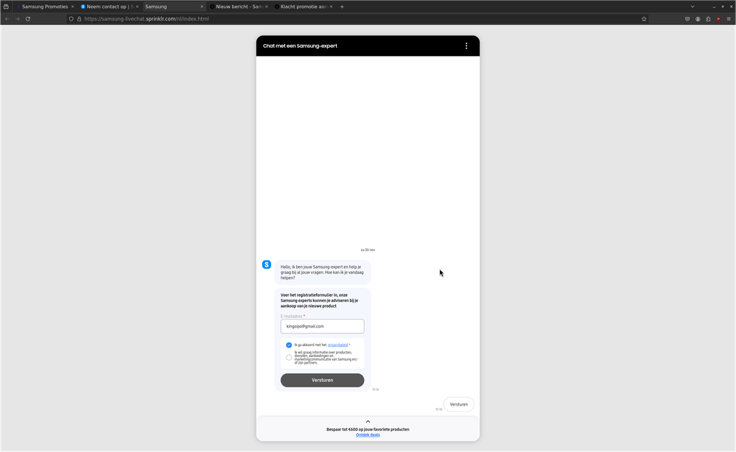Open the Pocket save icon in toolbar
This screenshot has height=452, width=736.
pos(687,18)
